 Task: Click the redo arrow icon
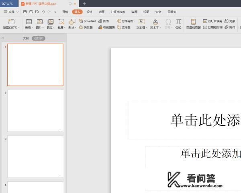click(x=49, y=12)
